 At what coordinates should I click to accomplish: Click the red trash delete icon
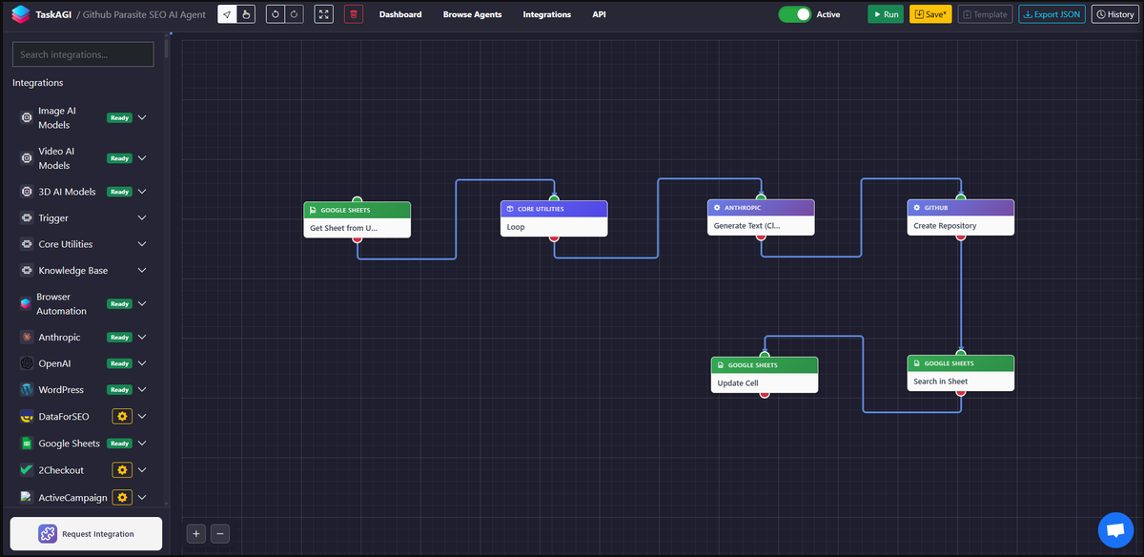(353, 13)
